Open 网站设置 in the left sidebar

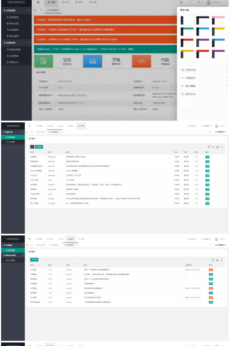14,23
